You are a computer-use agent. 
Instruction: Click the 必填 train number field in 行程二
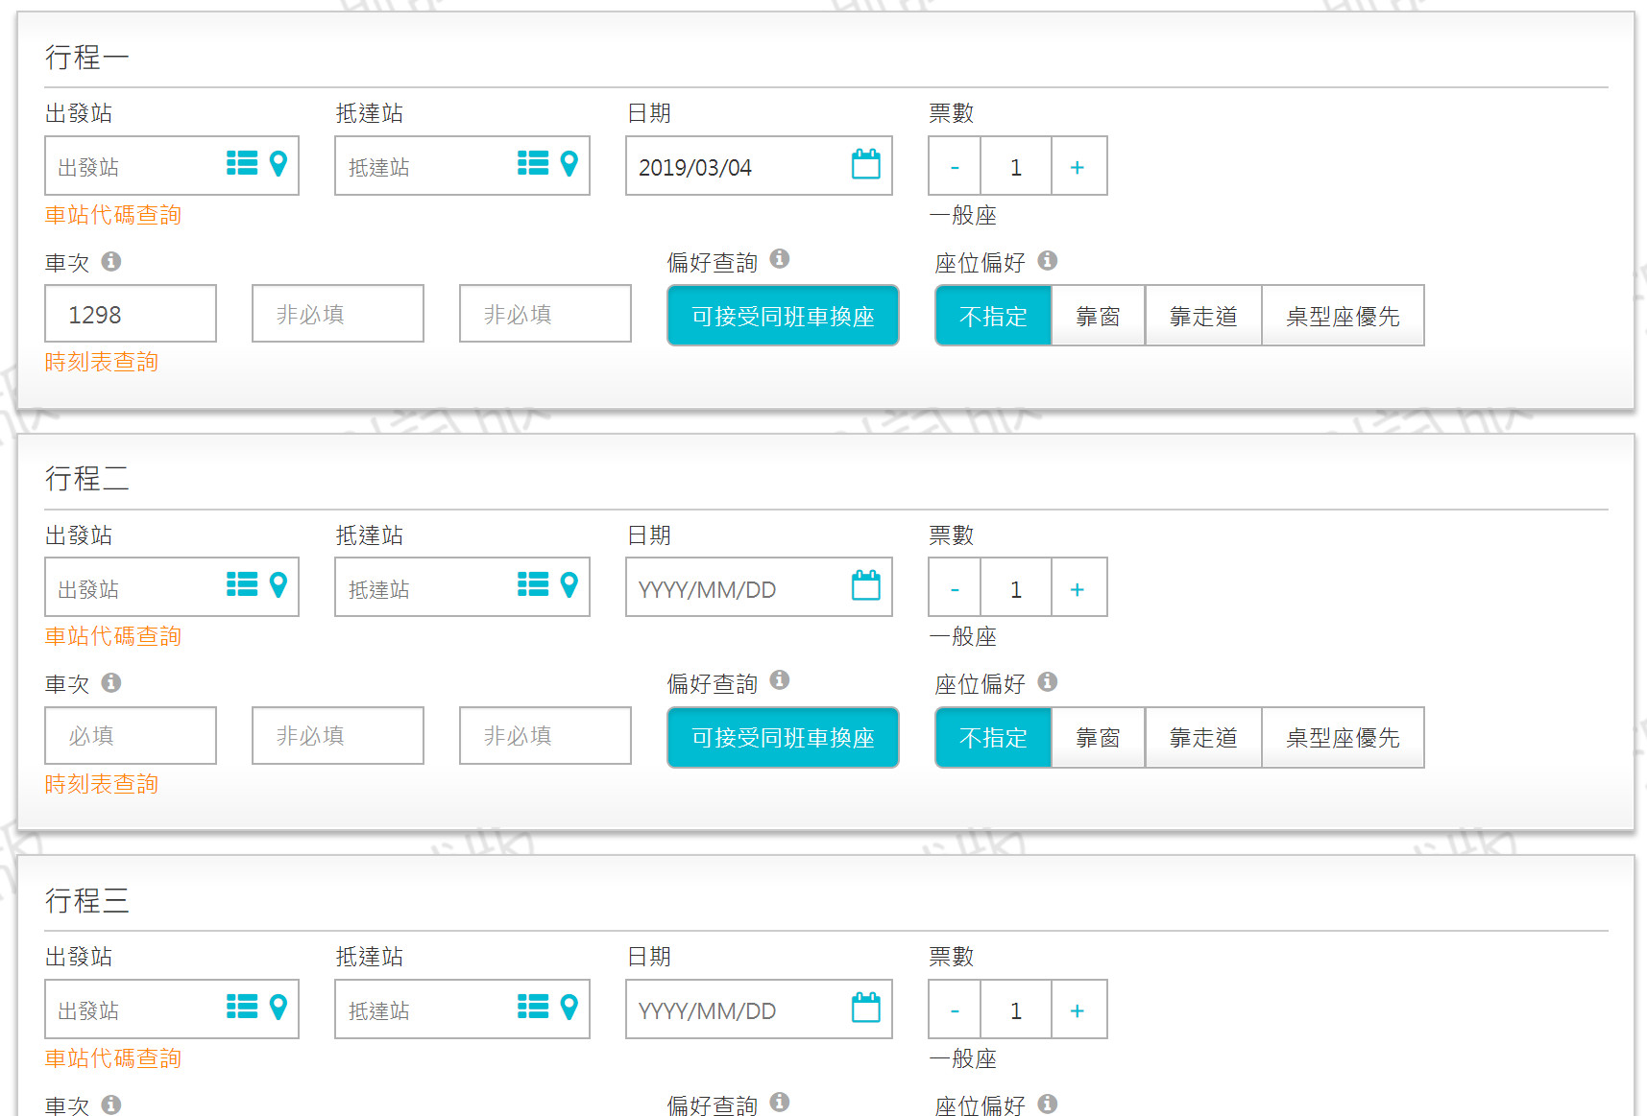(131, 736)
